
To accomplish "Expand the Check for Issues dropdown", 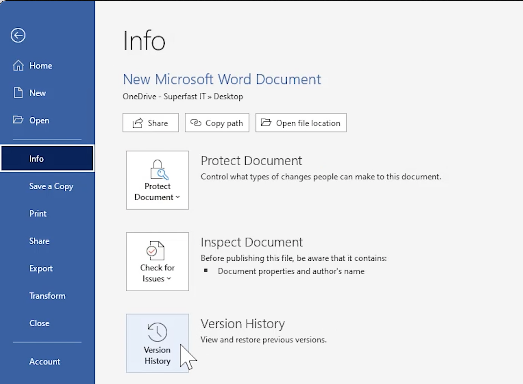I will tap(157, 262).
